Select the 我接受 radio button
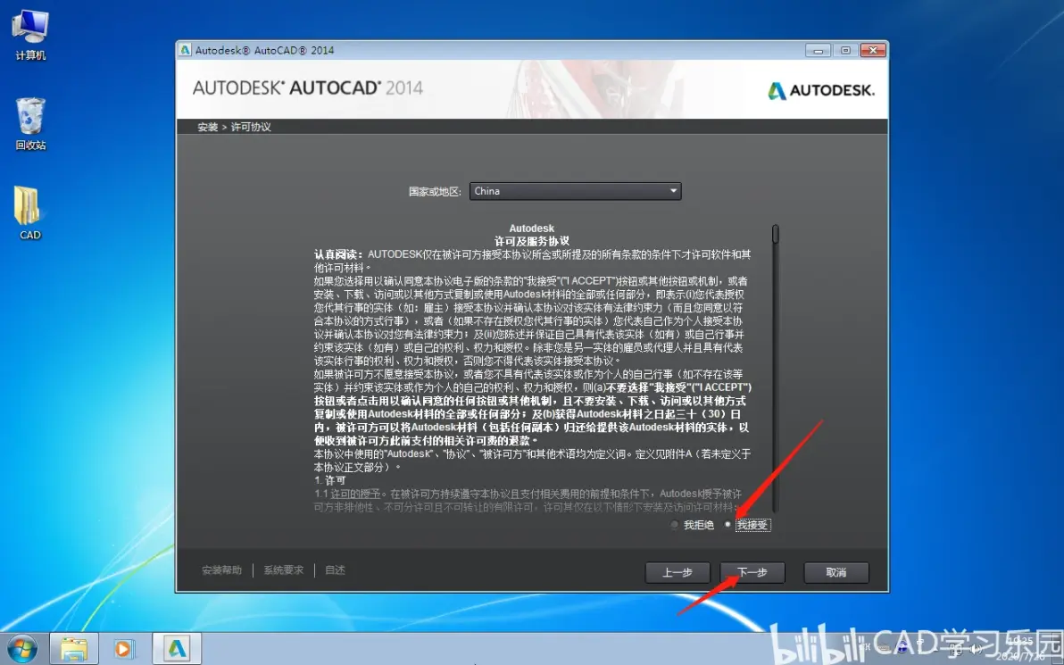Viewport: 1064px width, 665px height. pos(728,525)
